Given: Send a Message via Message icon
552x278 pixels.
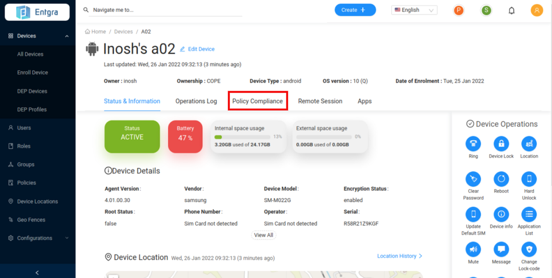Looking at the screenshot, I should click(x=501, y=250).
